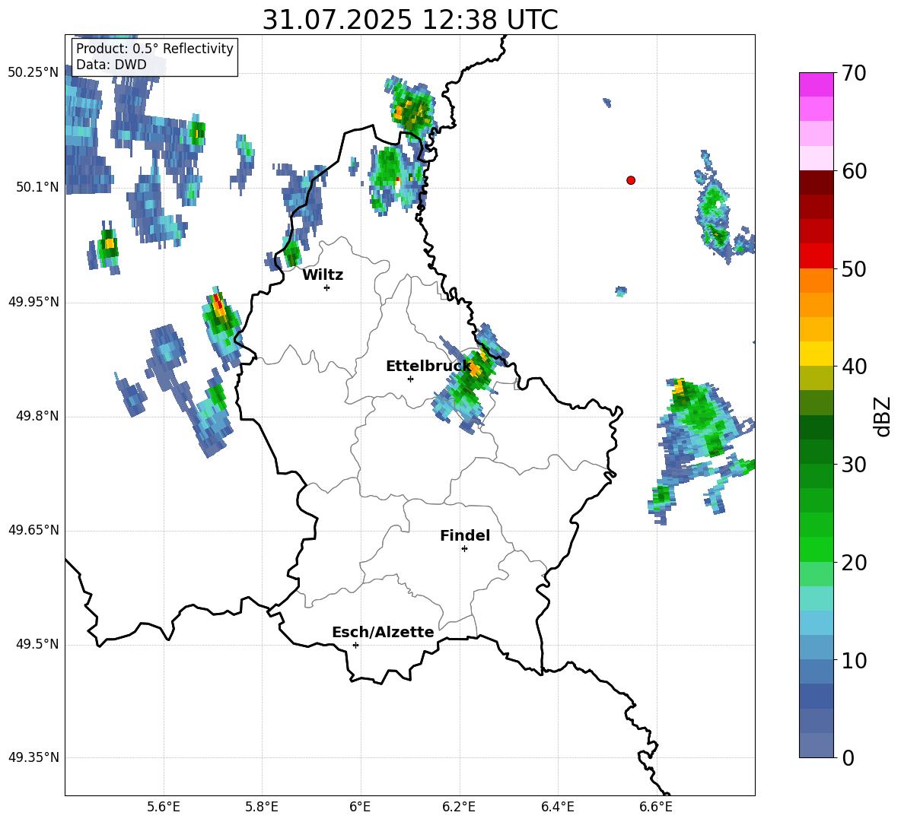The width and height of the screenshot is (901, 822).
Task: Click the Esch/Alzette cross marker
Action: [355, 645]
